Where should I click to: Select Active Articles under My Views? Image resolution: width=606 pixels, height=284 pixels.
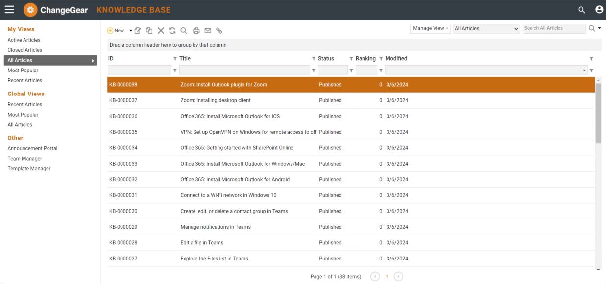[x=24, y=40]
